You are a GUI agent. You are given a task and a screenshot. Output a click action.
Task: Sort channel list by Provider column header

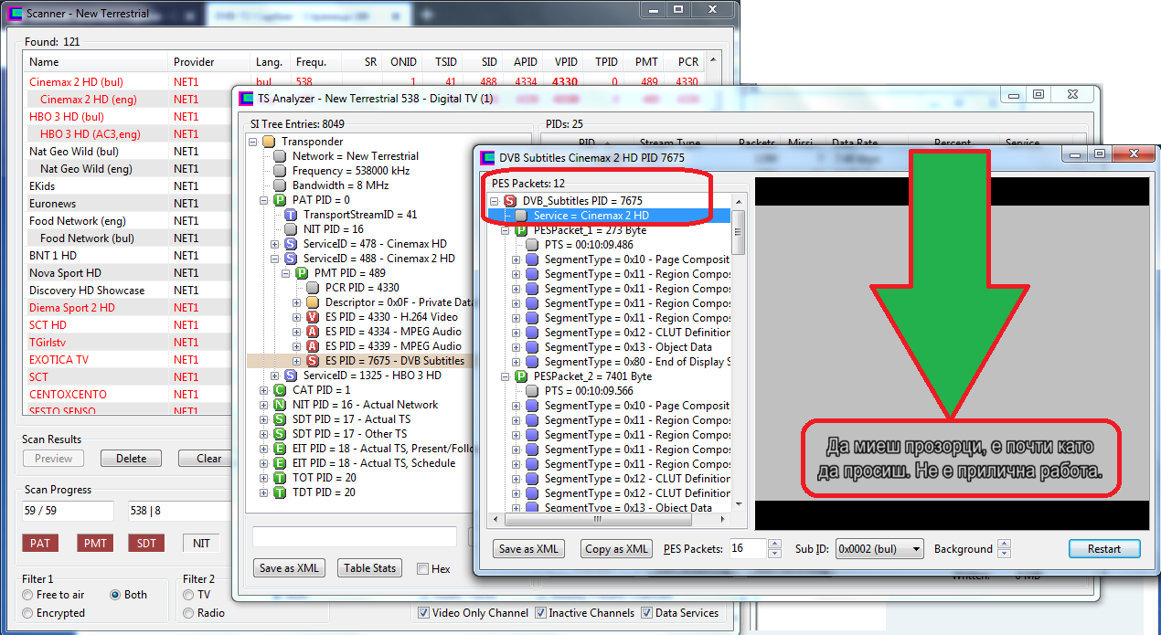coord(210,62)
